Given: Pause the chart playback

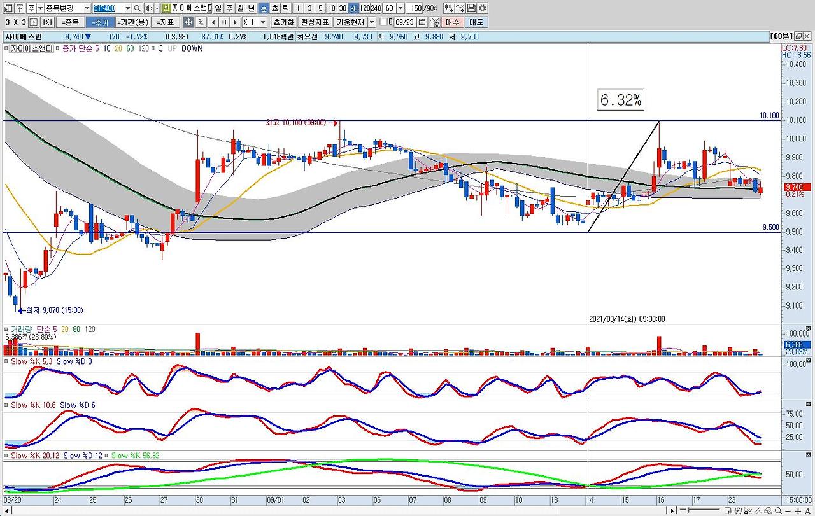Looking at the screenshot, I should (224, 22).
